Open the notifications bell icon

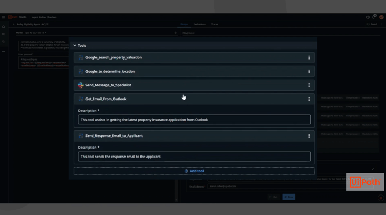point(374,17)
